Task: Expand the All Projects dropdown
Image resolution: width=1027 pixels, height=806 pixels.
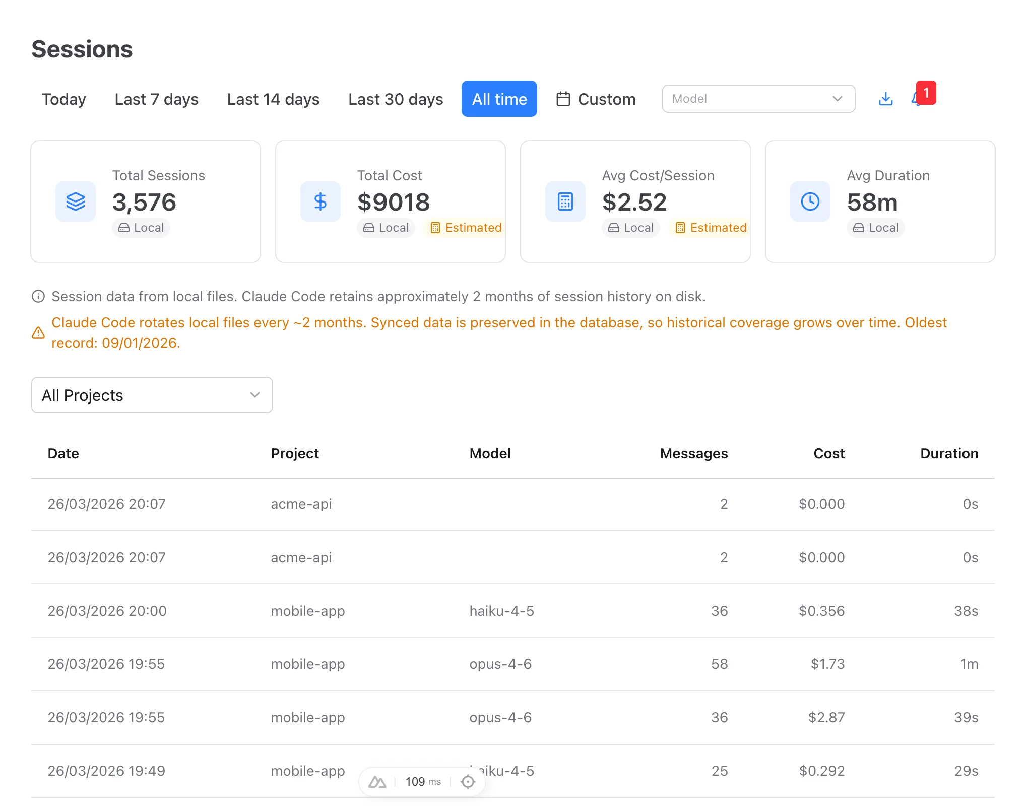Action: pyautogui.click(x=152, y=395)
